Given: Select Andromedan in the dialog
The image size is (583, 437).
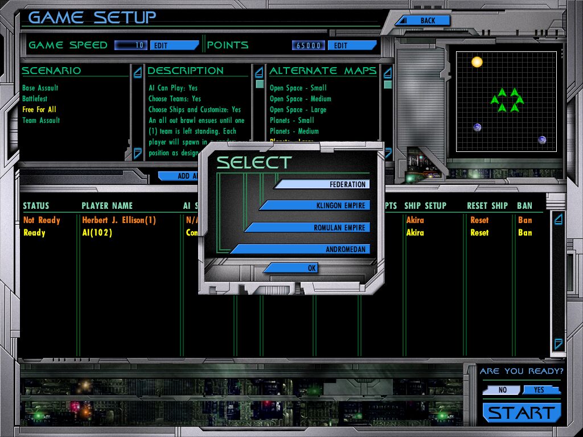Looking at the screenshot, I should (300, 249).
